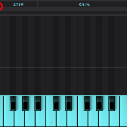The image size is (127, 127).
Task: Play the G#1 black key
Action: click(x=25, y=103)
